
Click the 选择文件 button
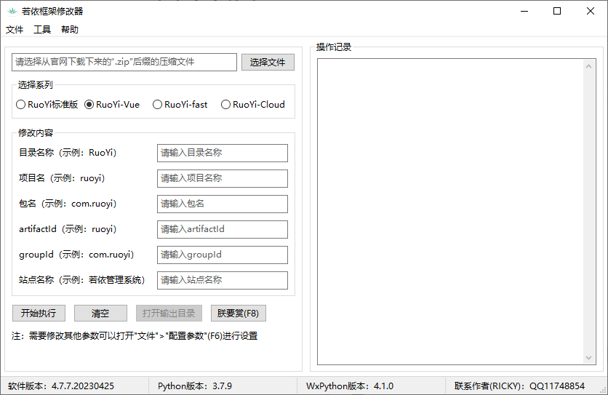point(268,62)
